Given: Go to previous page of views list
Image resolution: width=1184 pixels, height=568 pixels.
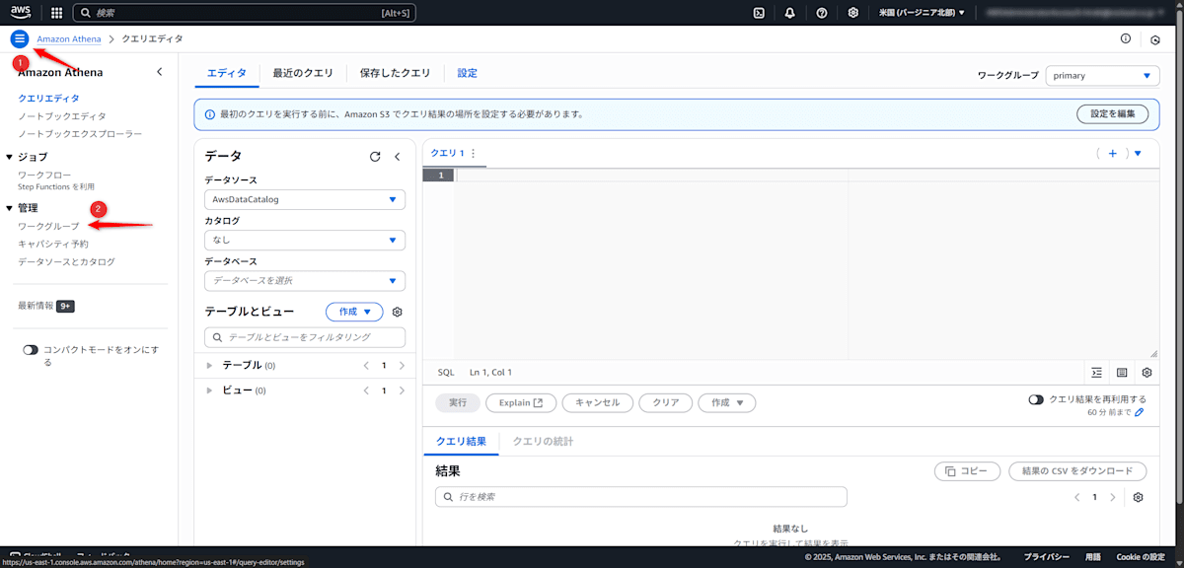Looking at the screenshot, I should pos(366,390).
